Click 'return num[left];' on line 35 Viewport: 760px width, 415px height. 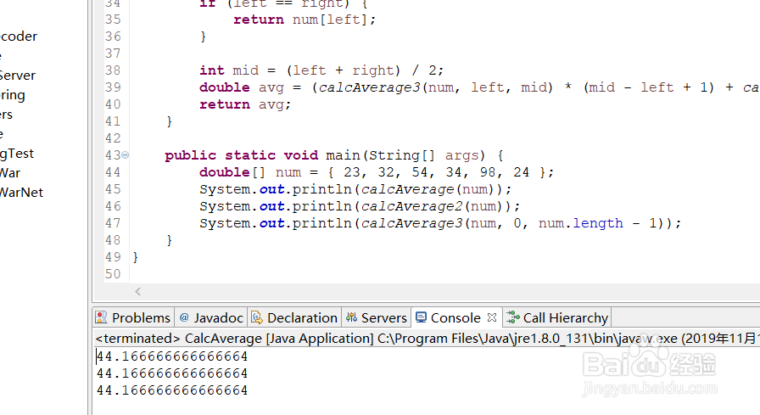[x=305, y=20]
